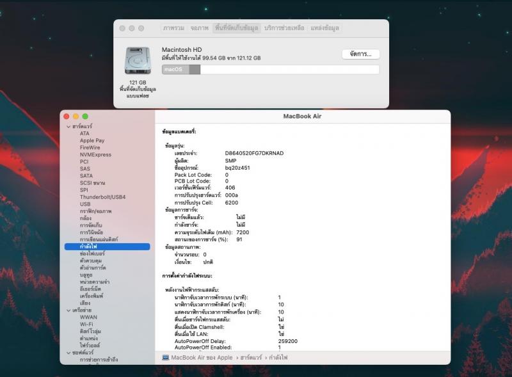The image size is (512, 377).
Task: Click the firmware version value 406
Action: click(230, 188)
